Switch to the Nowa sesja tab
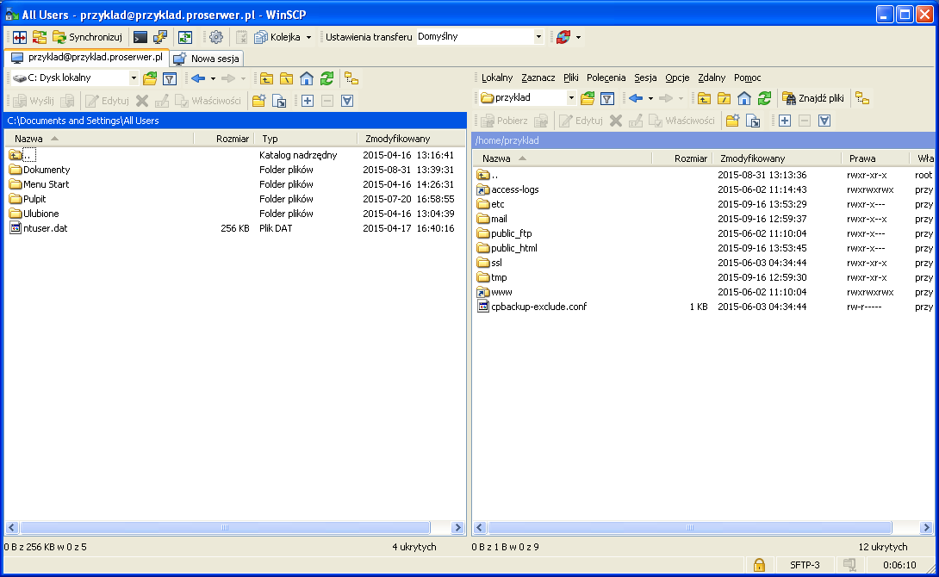This screenshot has height=577, width=939. 207,59
